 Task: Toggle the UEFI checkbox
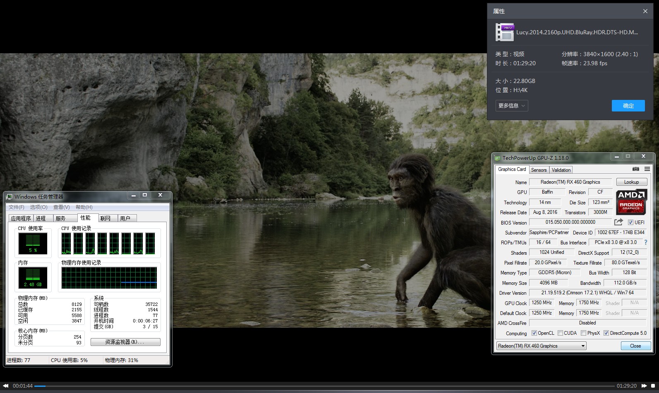[x=630, y=223]
